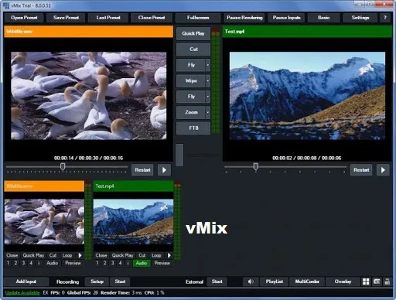Click the vMix app icon in title bar
This screenshot has width=396, height=300.
tap(5, 5)
